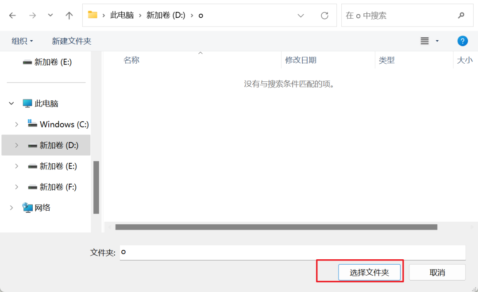Click the search magnifier icon

pyautogui.click(x=461, y=15)
